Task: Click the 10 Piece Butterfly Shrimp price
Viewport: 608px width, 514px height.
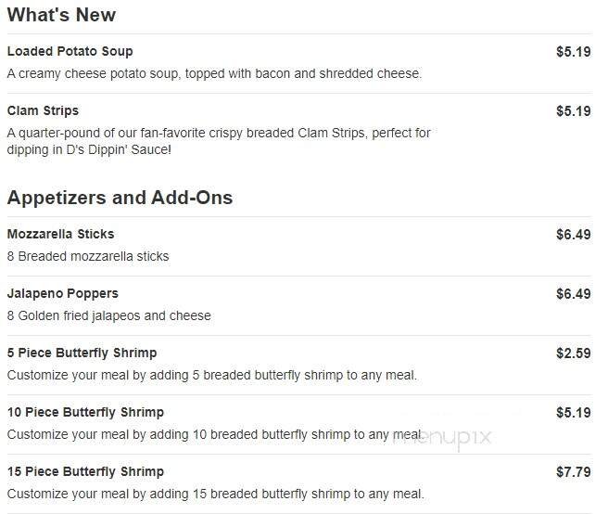Action: click(573, 413)
